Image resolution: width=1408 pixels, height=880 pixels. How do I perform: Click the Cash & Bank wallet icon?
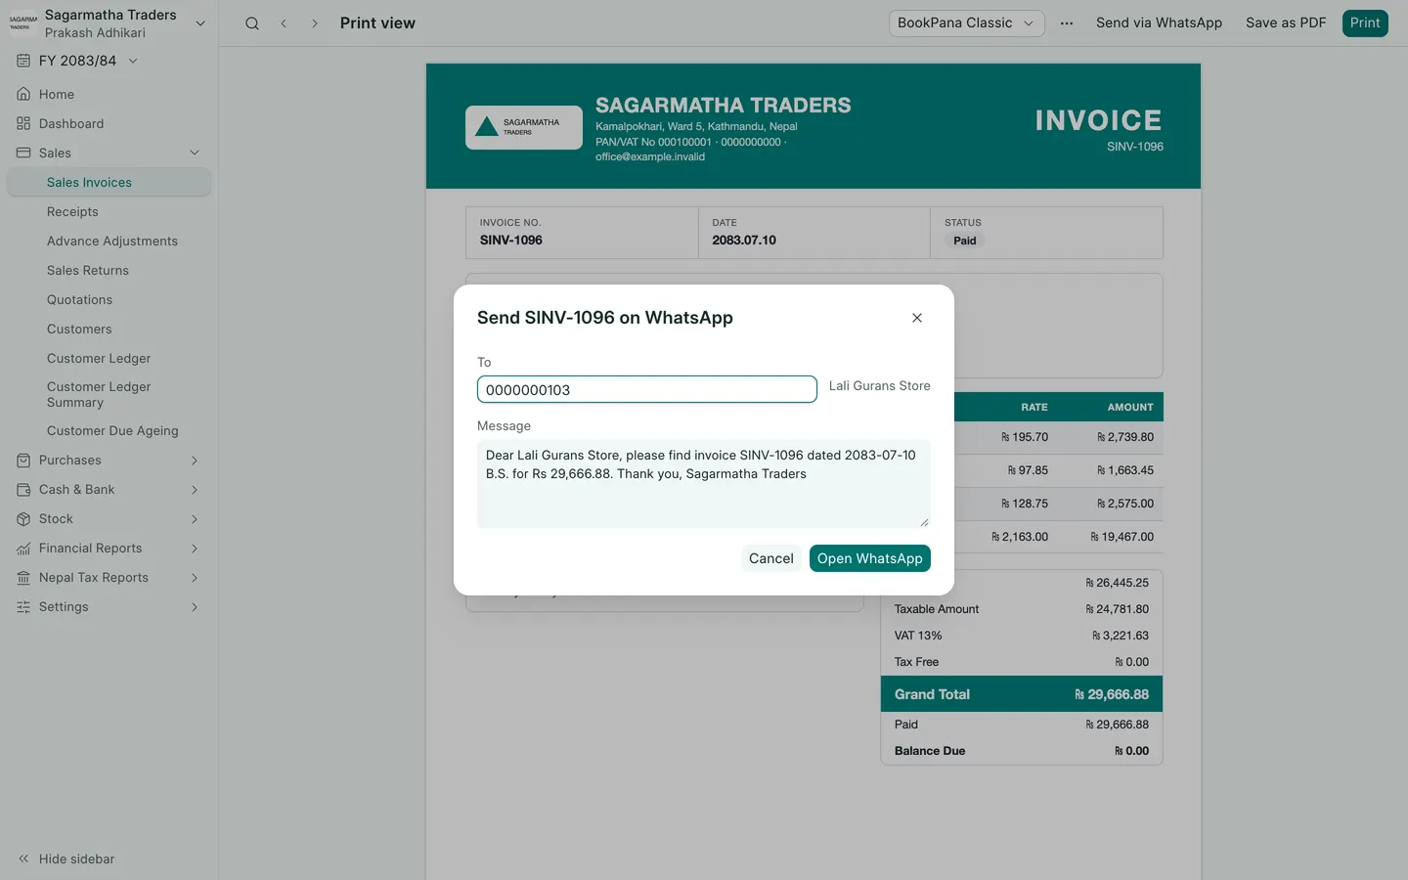click(23, 490)
